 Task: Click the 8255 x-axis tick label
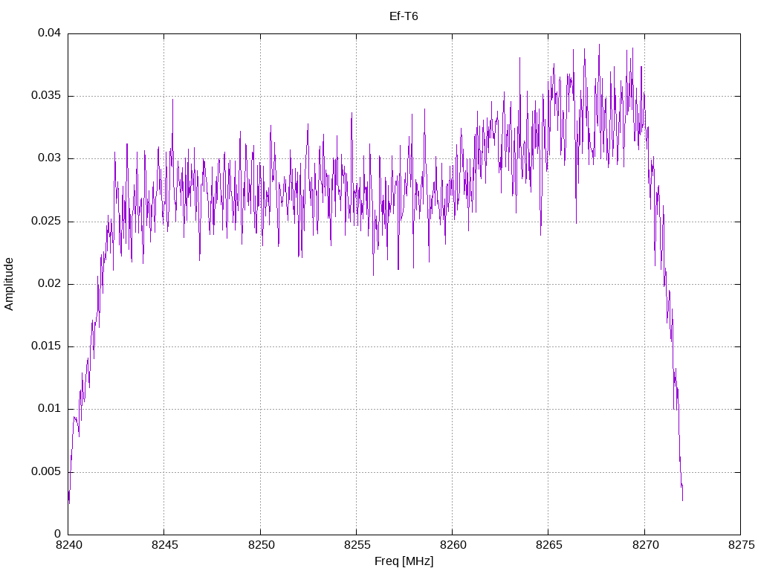(x=357, y=545)
